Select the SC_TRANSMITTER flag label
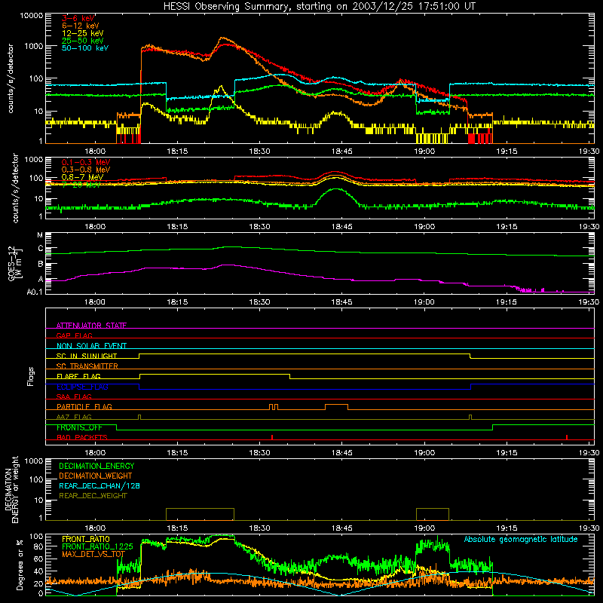 [x=87, y=366]
